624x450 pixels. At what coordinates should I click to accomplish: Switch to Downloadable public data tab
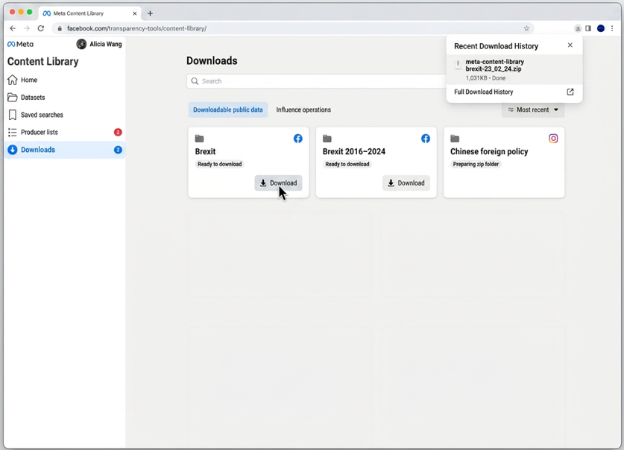tap(228, 110)
